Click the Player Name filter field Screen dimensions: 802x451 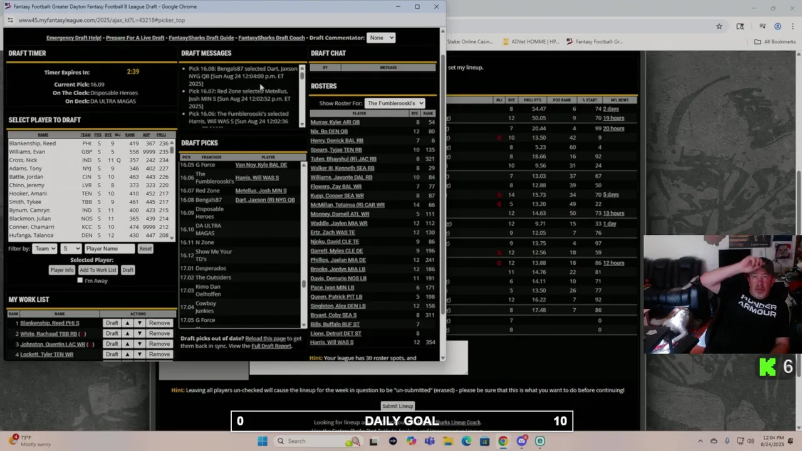110,249
